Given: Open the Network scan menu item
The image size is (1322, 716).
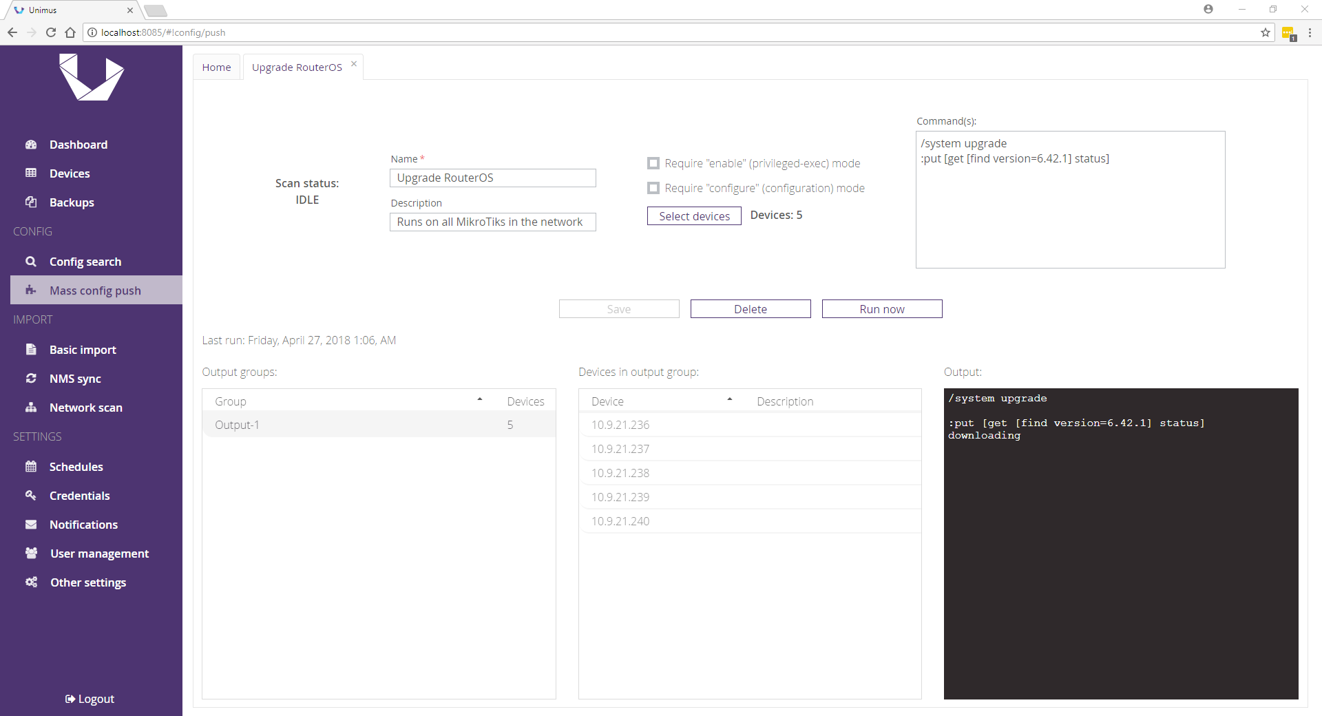Looking at the screenshot, I should coord(86,408).
